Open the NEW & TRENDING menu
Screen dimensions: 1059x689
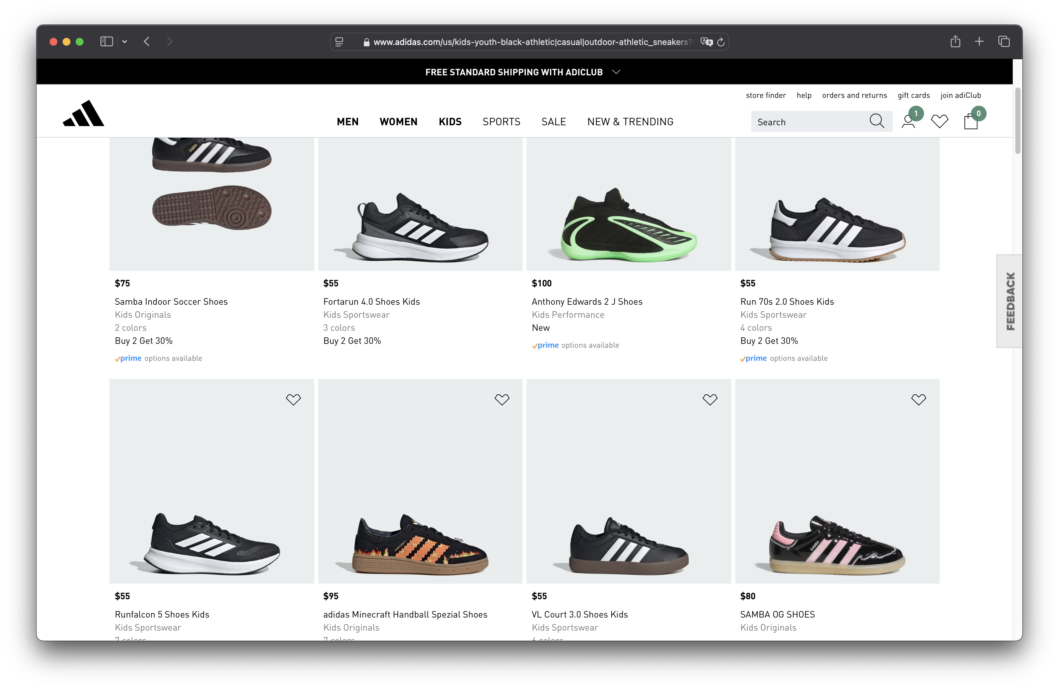630,121
